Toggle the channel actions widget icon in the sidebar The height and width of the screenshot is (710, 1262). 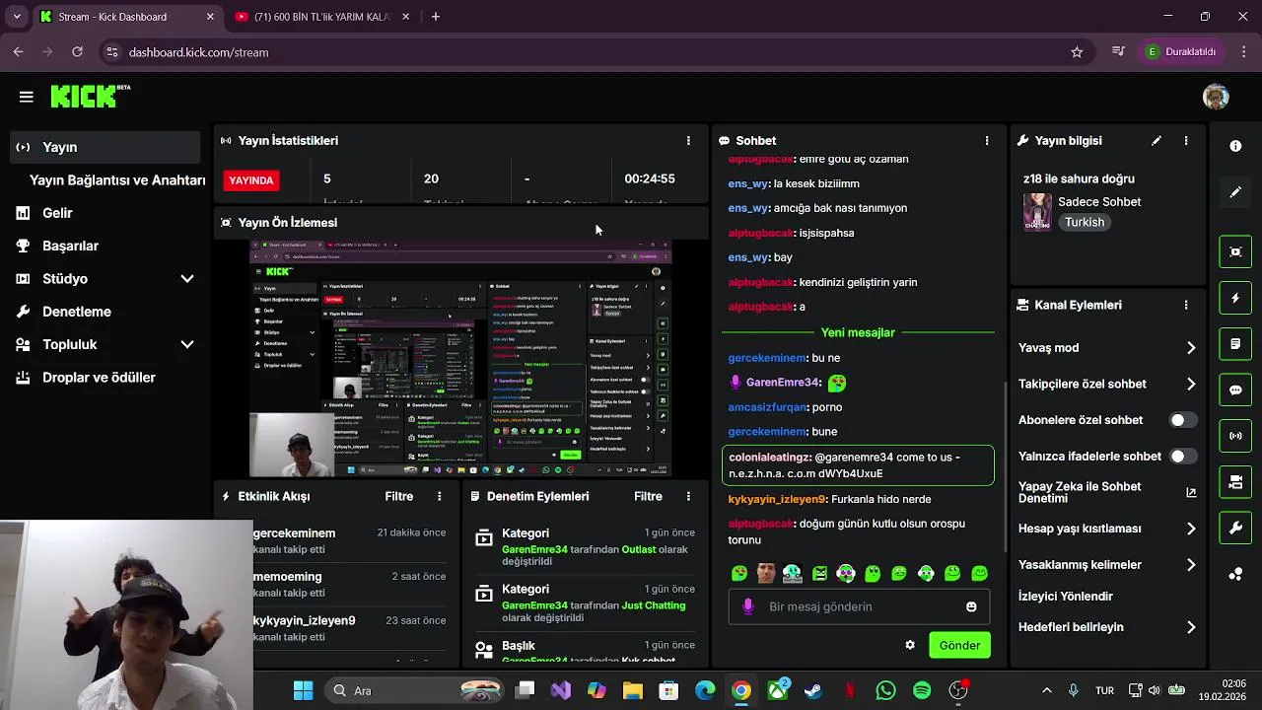(x=1235, y=482)
